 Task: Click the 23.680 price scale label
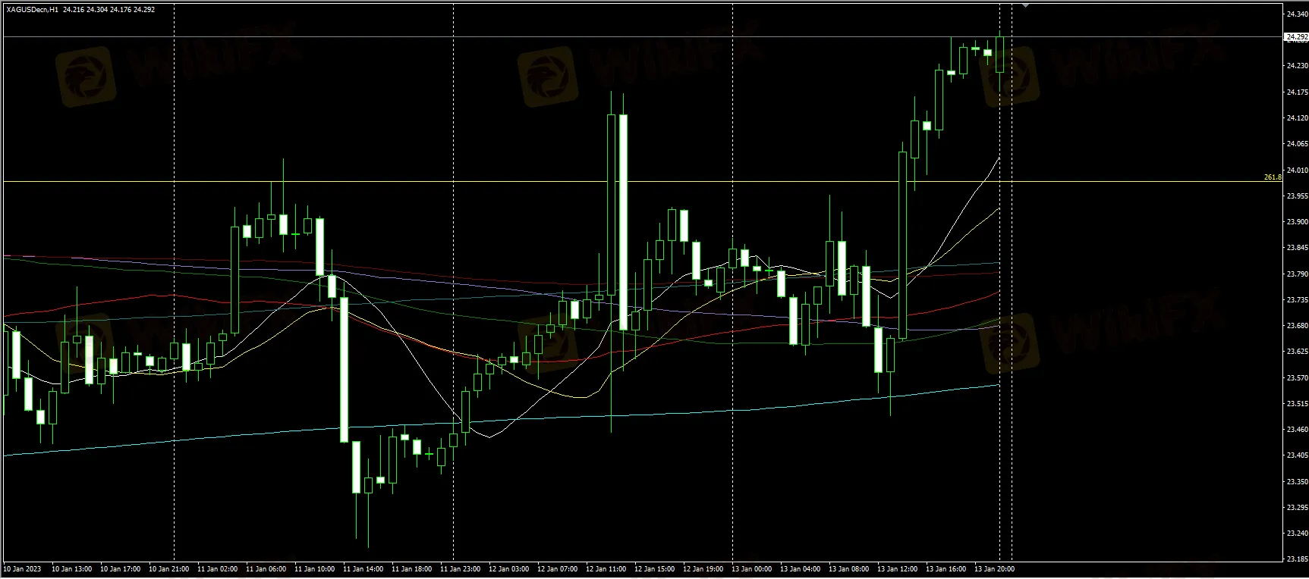click(1297, 326)
